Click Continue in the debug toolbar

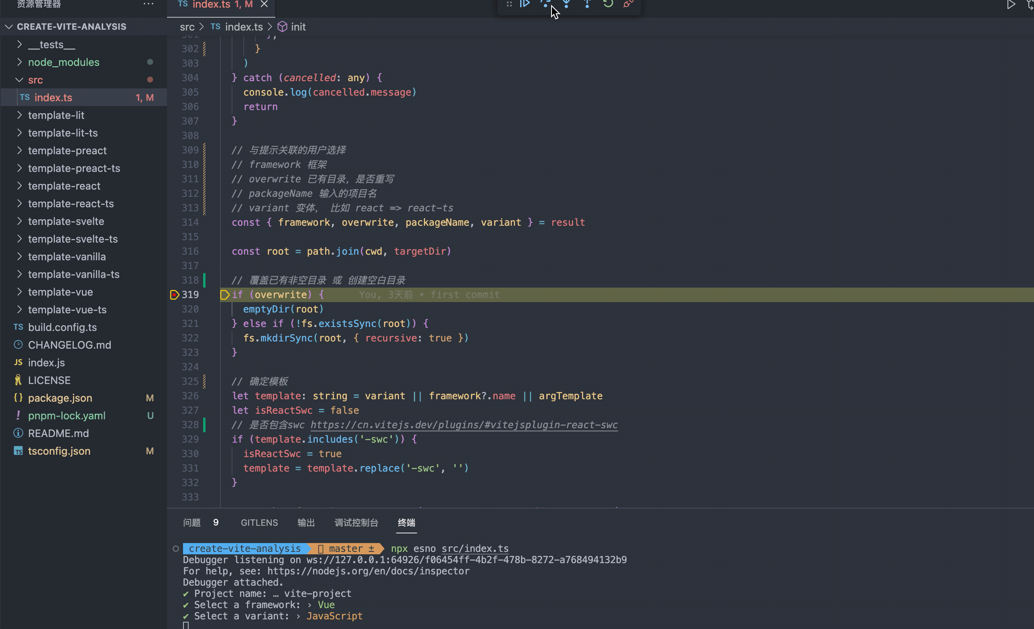[524, 4]
